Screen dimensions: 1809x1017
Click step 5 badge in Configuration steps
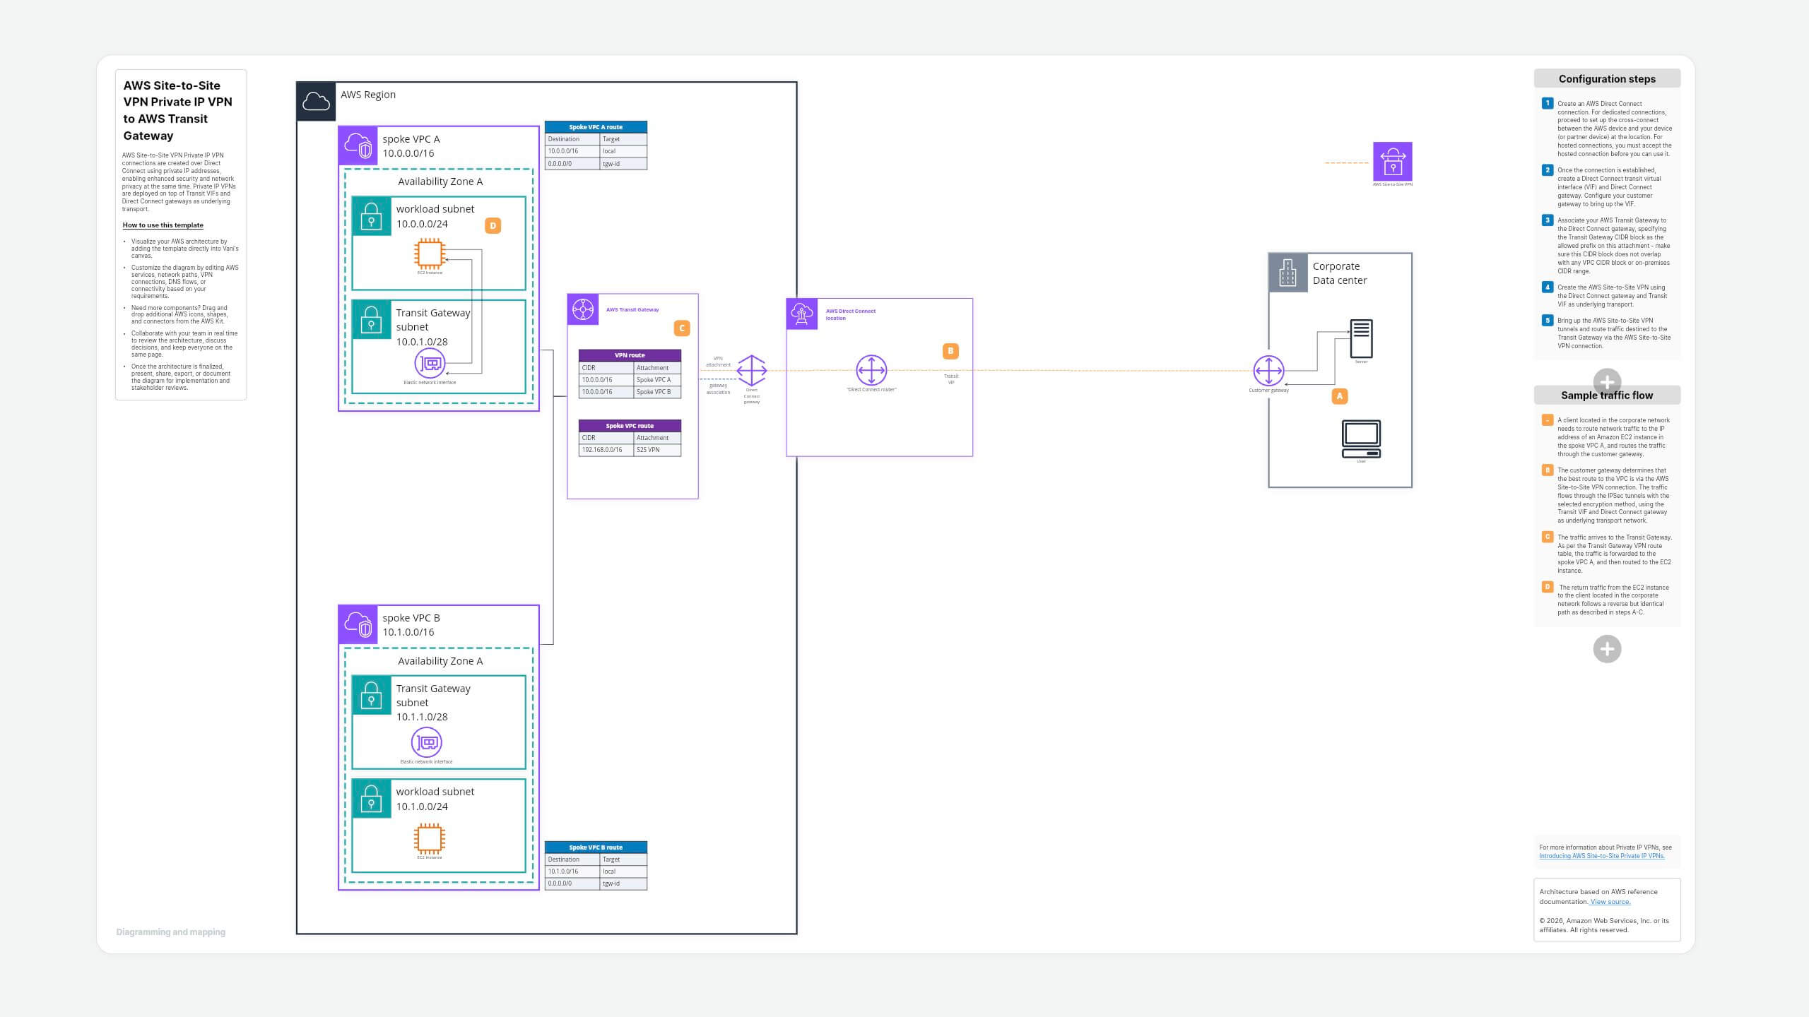coord(1548,321)
